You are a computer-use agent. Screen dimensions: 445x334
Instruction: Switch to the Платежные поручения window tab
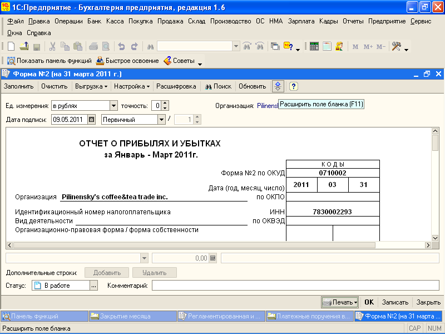pos(309,316)
